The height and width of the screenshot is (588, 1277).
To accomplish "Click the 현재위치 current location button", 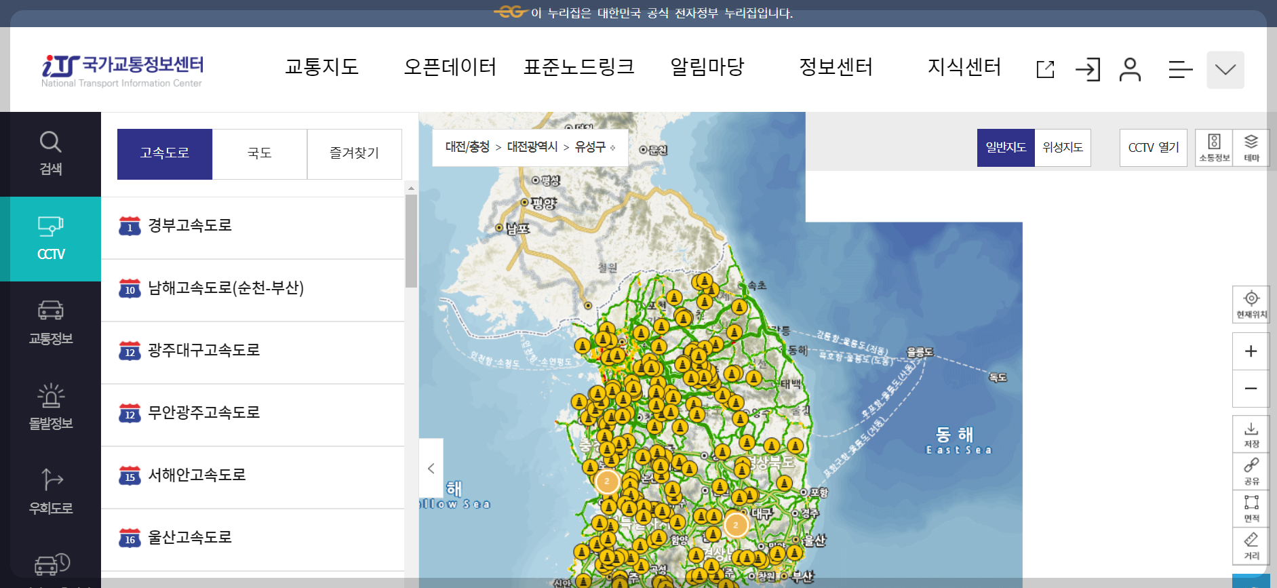I will point(1251,304).
